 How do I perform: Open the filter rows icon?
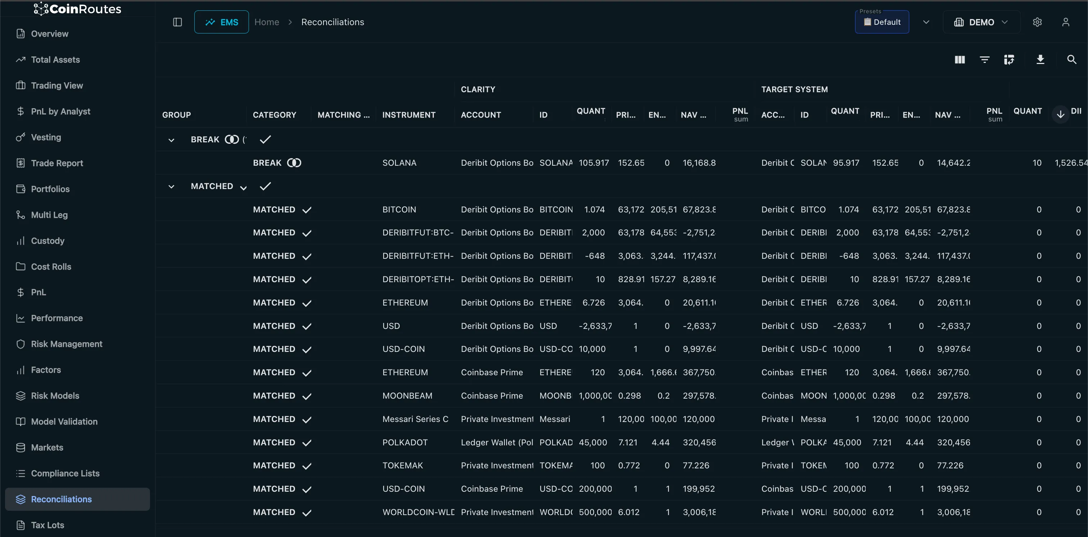[x=984, y=59]
